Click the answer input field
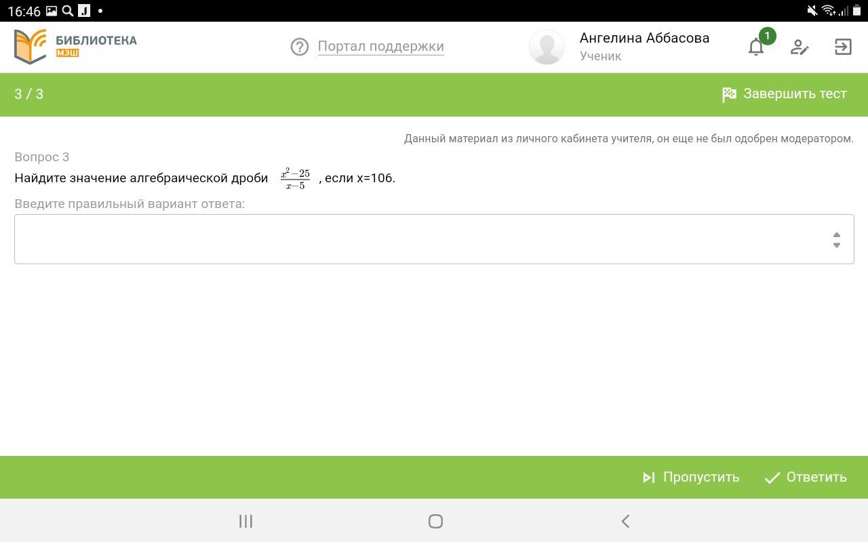Image resolution: width=868 pixels, height=542 pixels. click(434, 239)
